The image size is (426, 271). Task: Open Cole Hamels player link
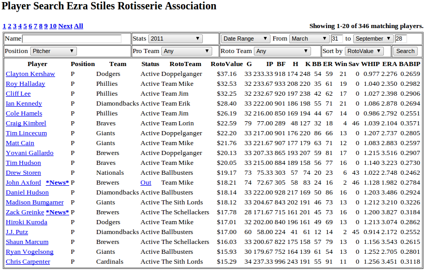[24, 113]
